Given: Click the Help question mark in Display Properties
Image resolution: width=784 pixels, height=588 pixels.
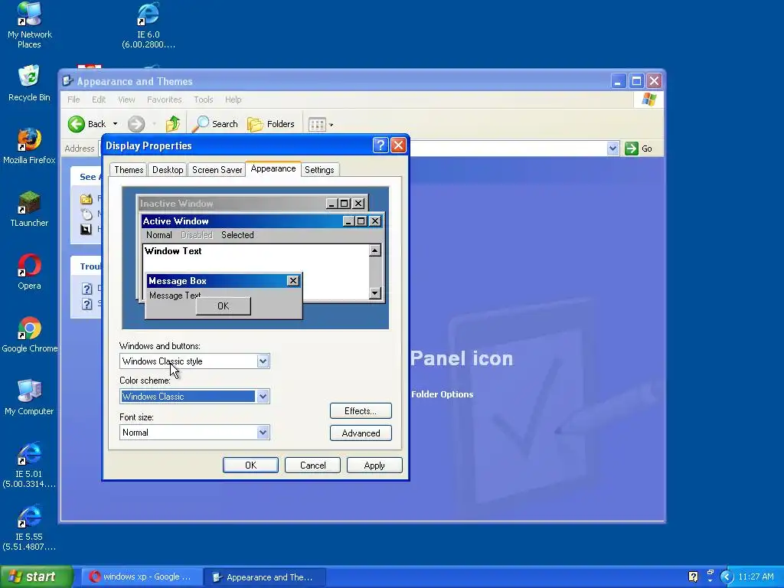Looking at the screenshot, I should click(381, 145).
